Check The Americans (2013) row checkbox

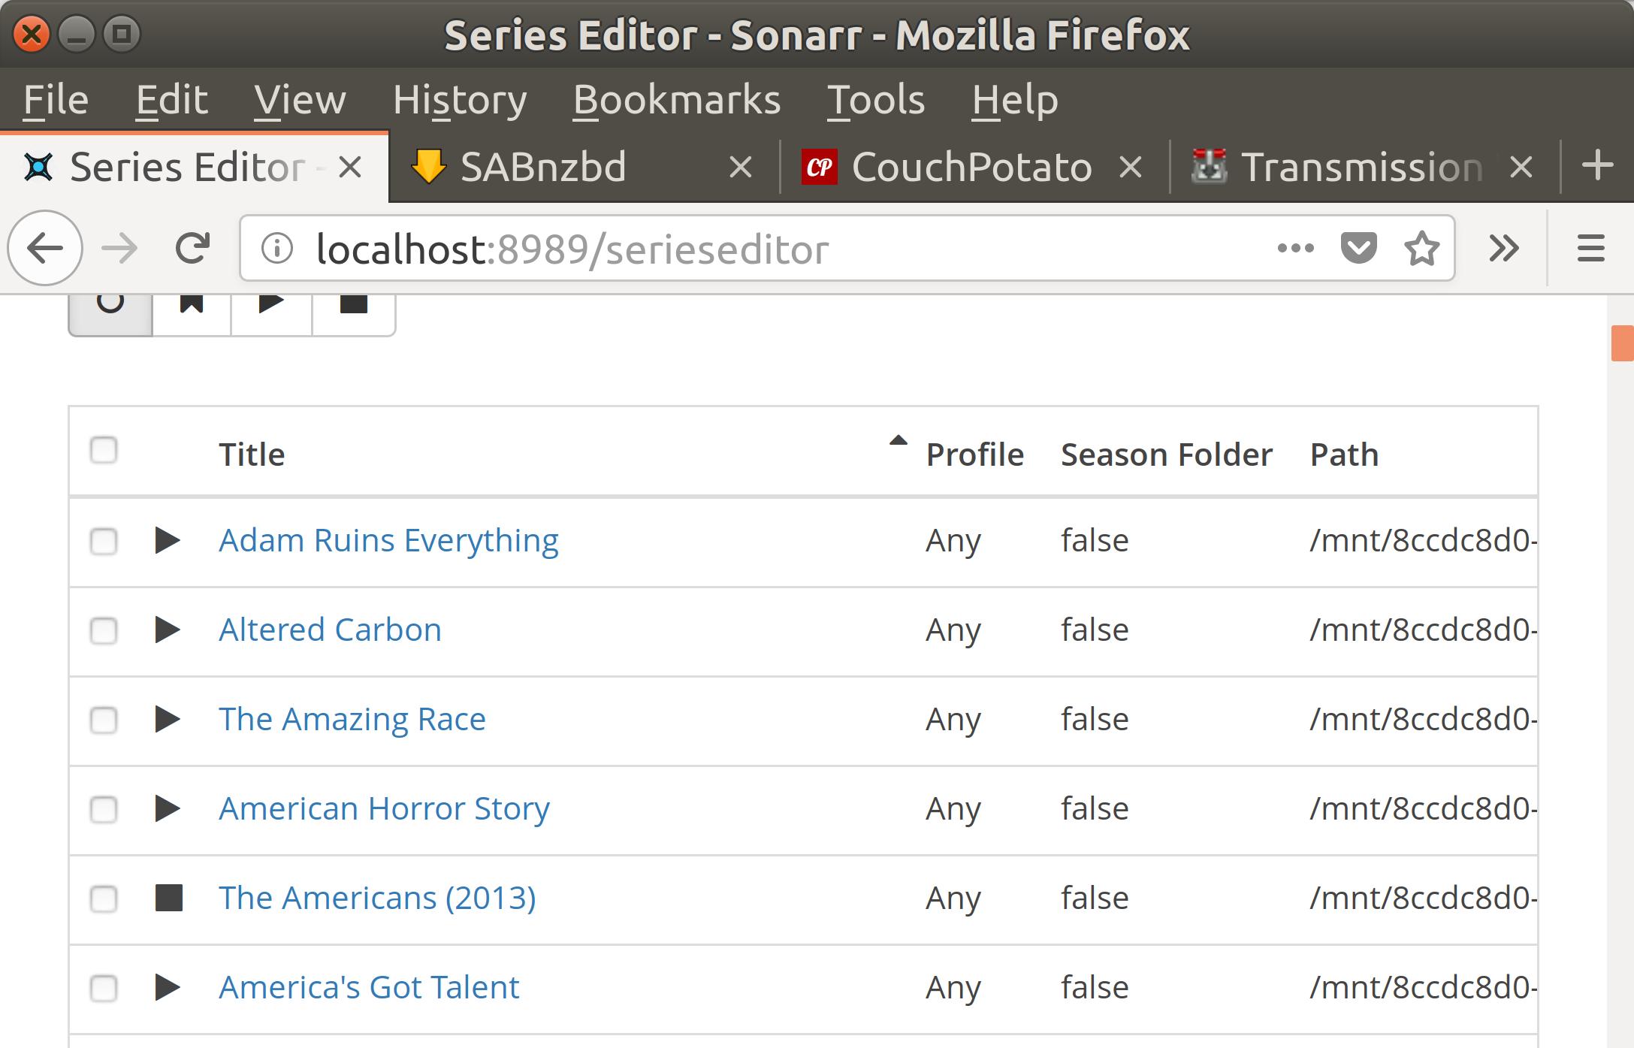click(104, 899)
